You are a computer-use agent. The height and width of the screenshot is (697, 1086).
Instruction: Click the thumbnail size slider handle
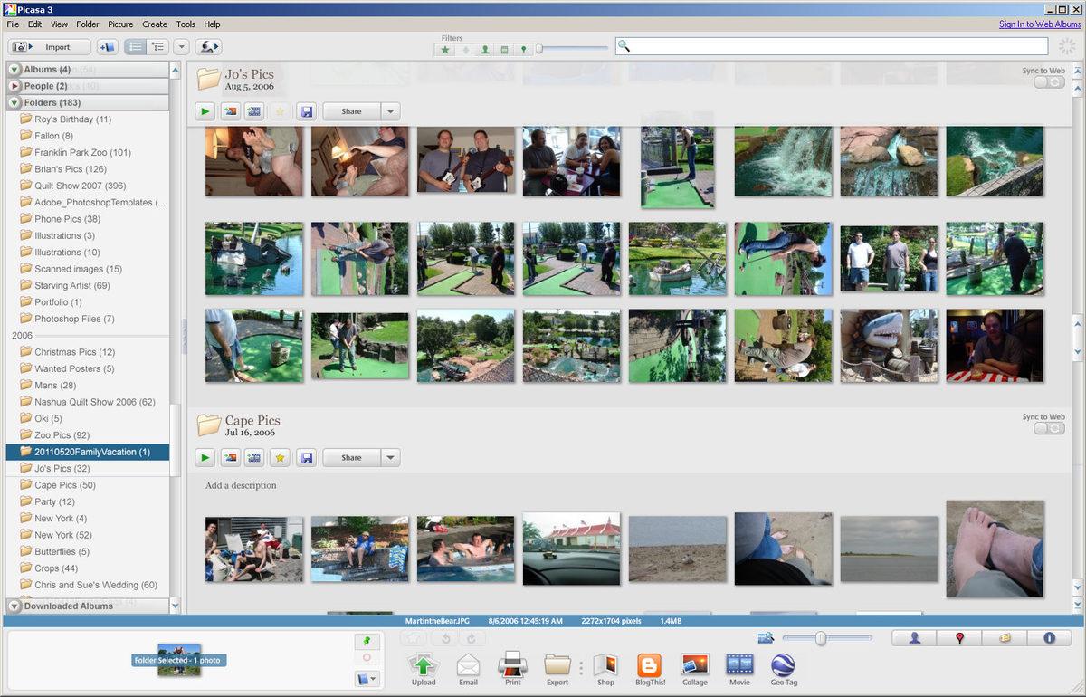(x=821, y=638)
